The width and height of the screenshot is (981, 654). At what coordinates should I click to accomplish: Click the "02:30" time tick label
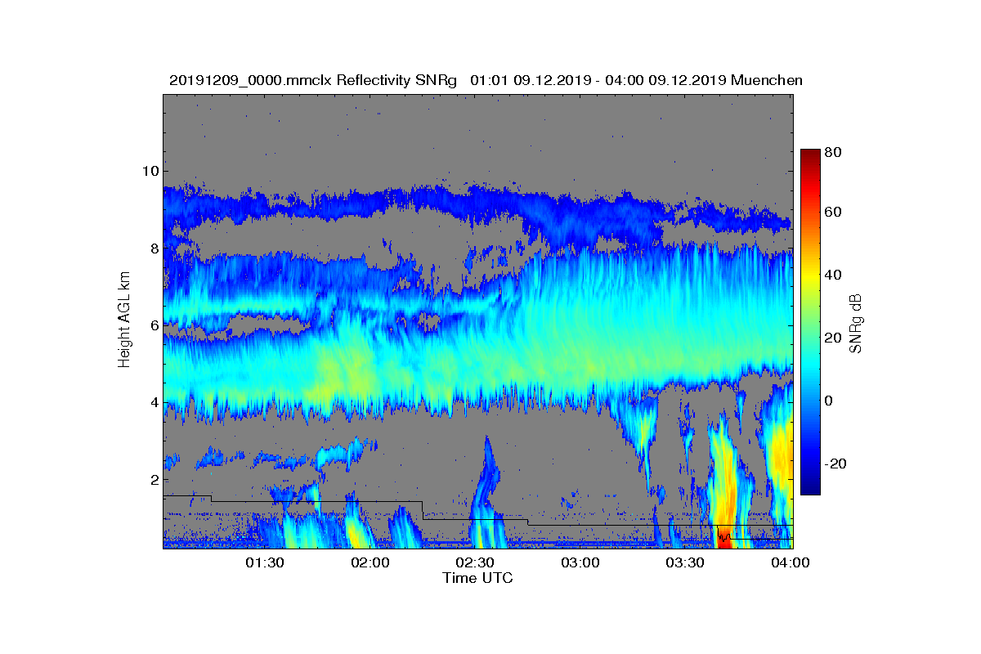pos(476,563)
